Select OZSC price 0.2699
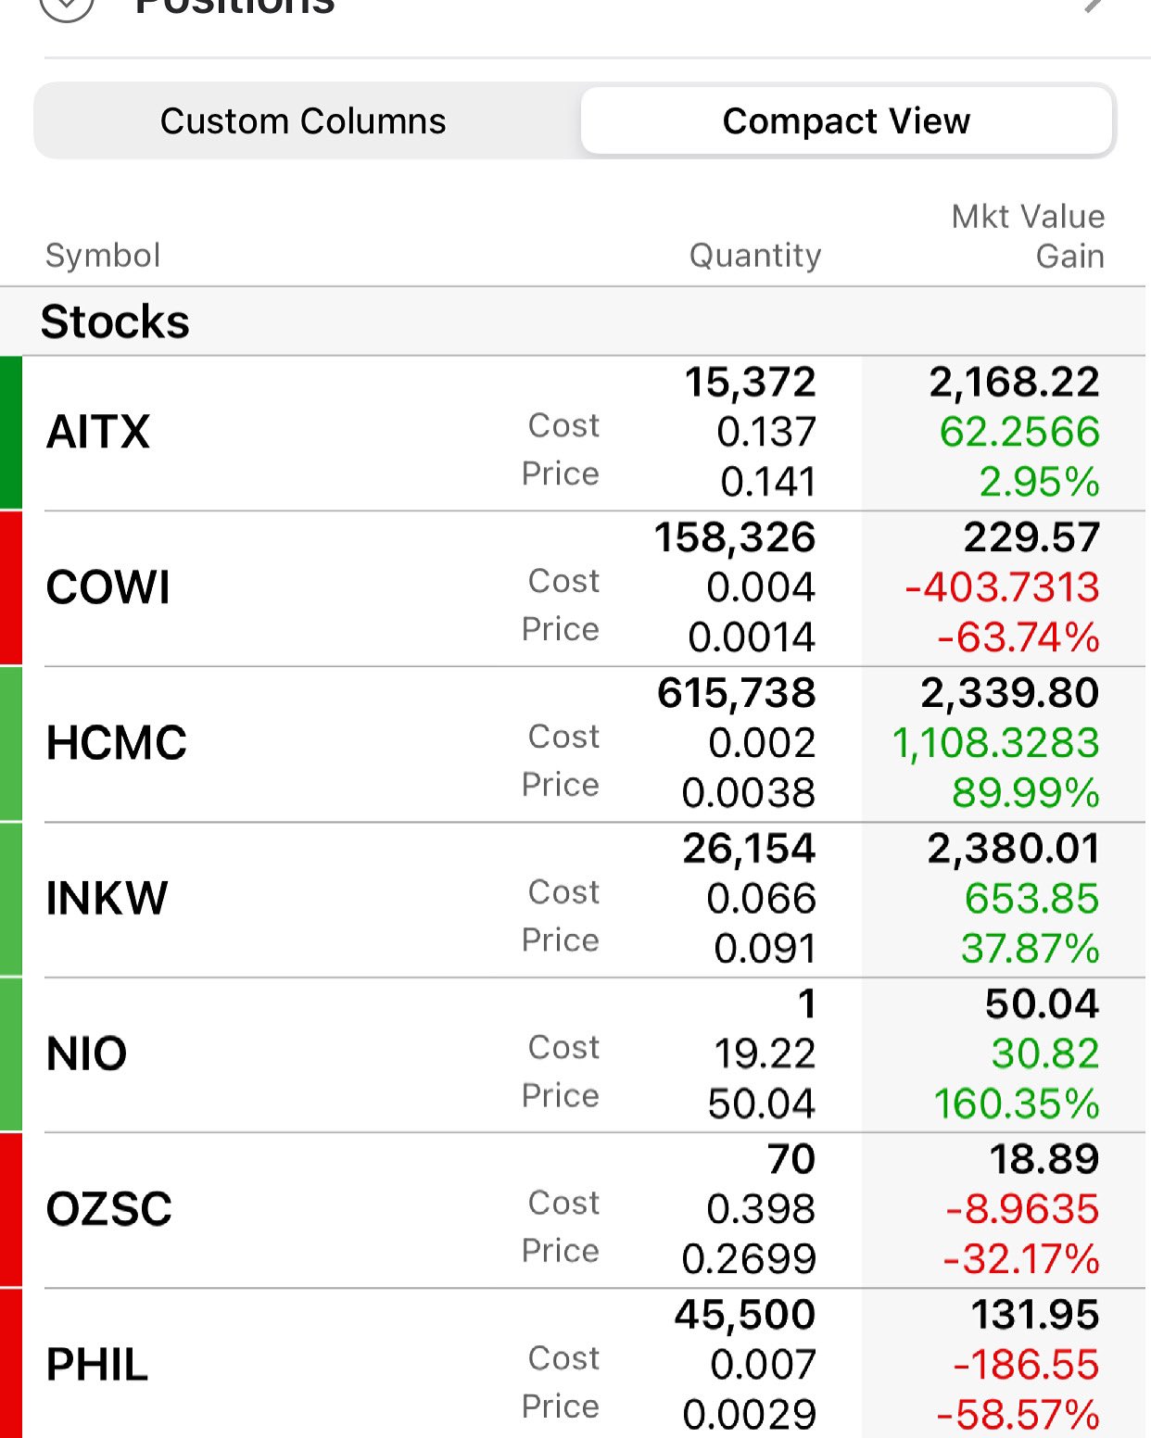This screenshot has height=1438, width=1151. tap(749, 1259)
